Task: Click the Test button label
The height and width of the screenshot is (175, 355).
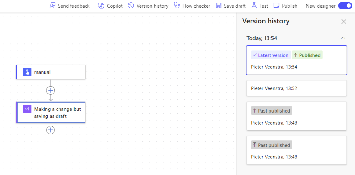Action: (x=264, y=6)
